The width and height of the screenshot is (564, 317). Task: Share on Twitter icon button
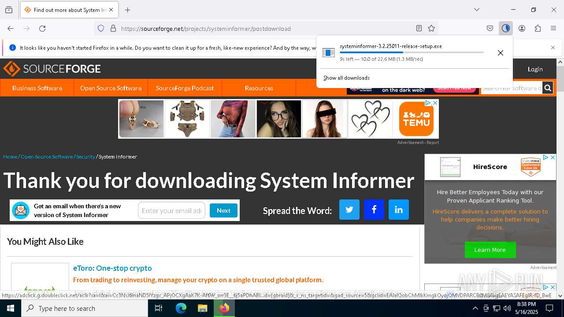tap(349, 210)
